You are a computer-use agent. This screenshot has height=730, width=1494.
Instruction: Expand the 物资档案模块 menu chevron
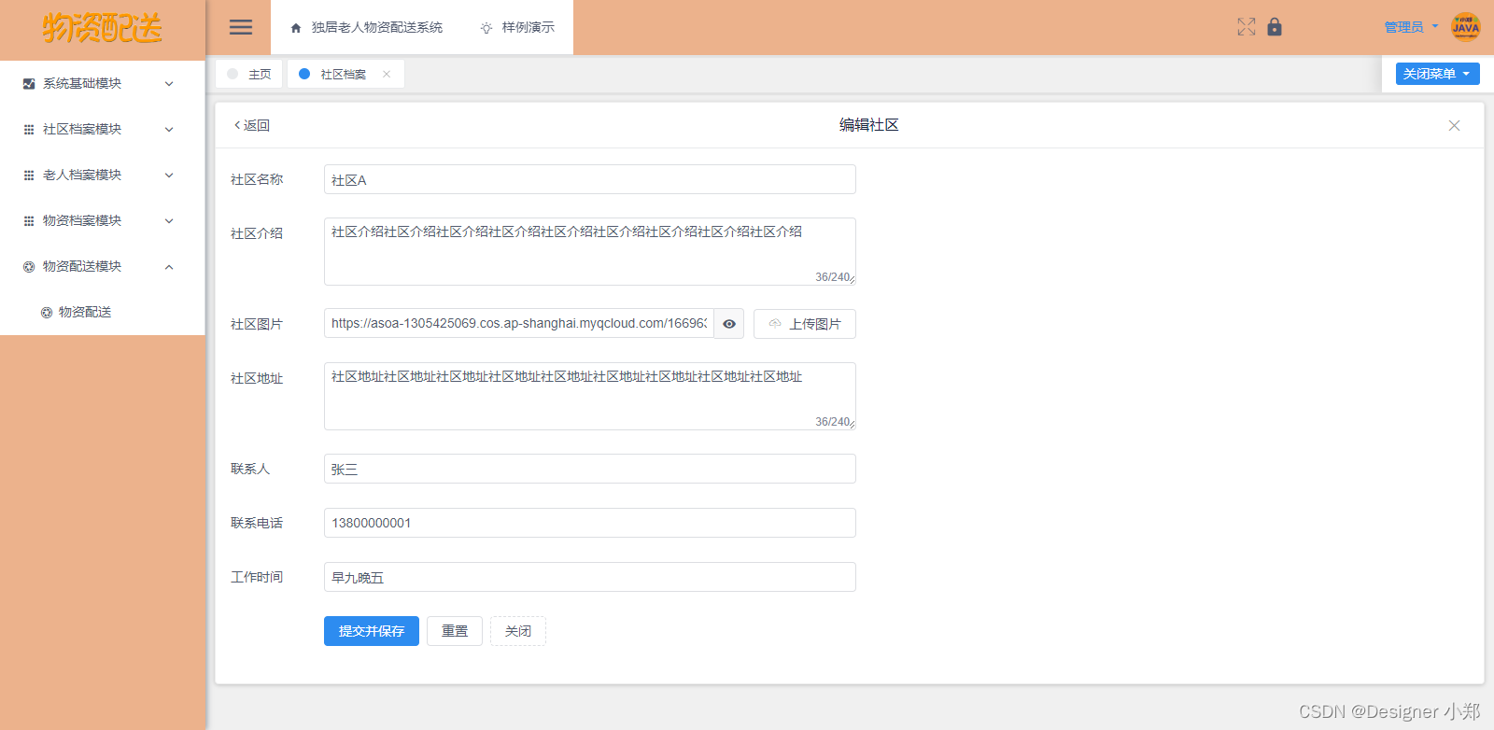[169, 221]
